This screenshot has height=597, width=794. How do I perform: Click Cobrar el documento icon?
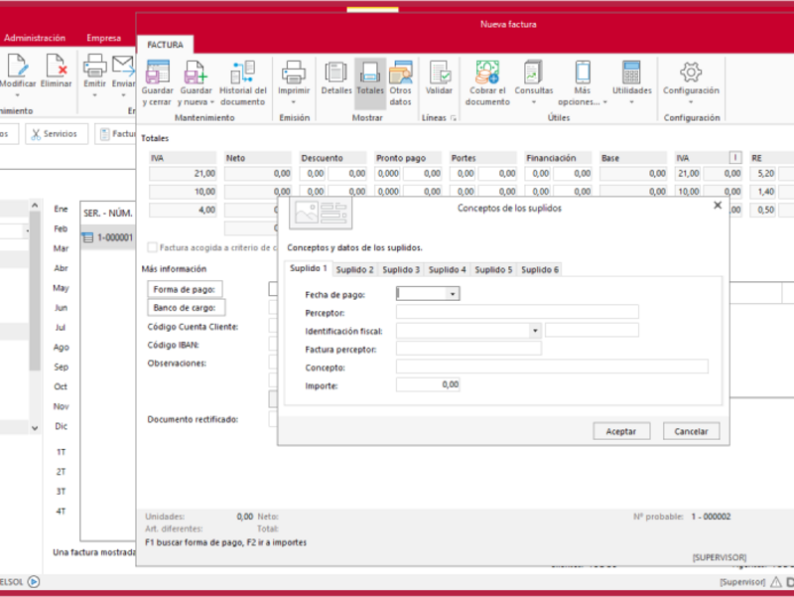pos(487,74)
